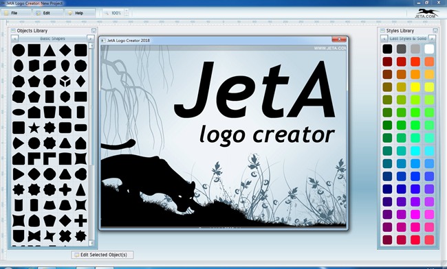447x269 pixels.
Task: Click the Basic Shapes category header
Action: tap(53, 38)
